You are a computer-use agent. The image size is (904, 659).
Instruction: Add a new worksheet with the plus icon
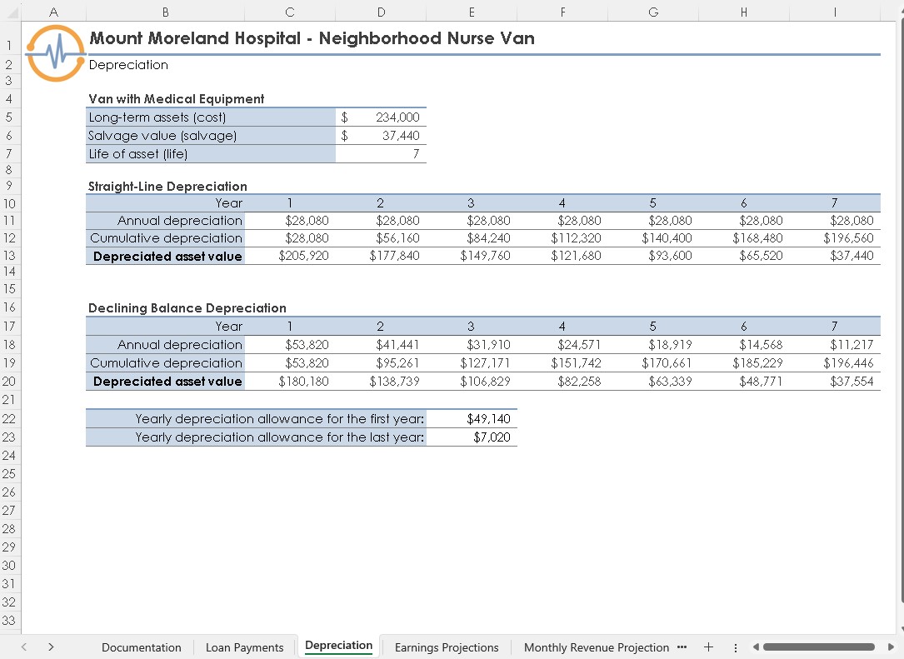click(x=708, y=647)
